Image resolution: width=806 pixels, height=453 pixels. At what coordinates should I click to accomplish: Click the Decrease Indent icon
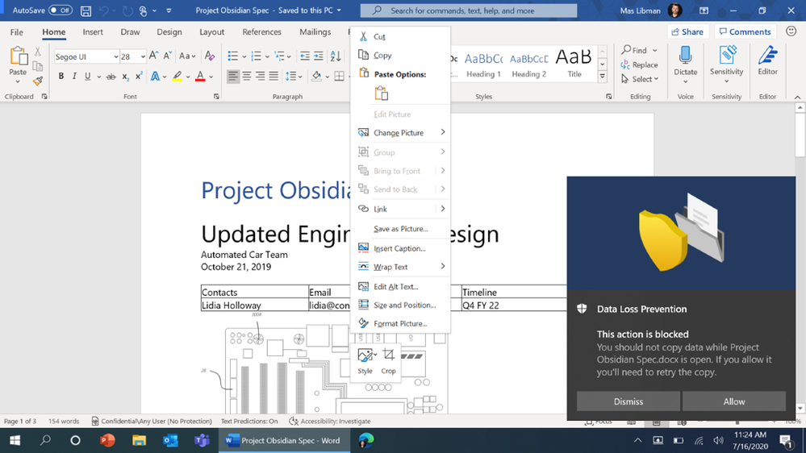pyautogui.click(x=305, y=56)
